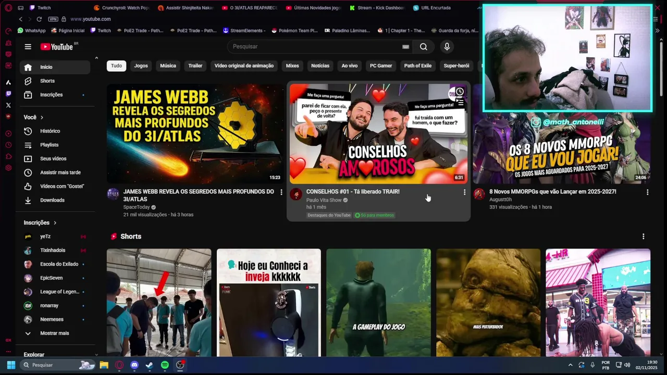The height and width of the screenshot is (375, 667).
Task: Open the Windows Start button
Action: 10,365
